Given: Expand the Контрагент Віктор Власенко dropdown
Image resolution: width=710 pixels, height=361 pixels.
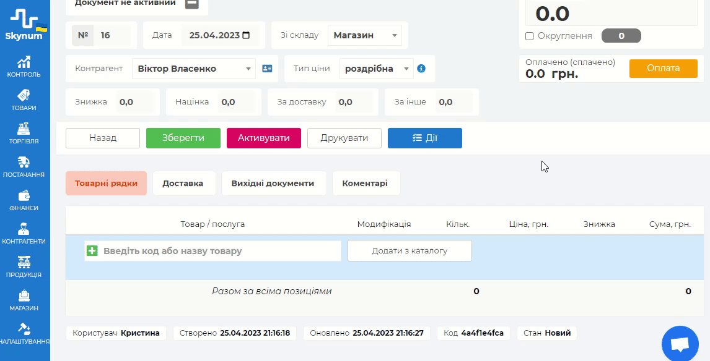Looking at the screenshot, I should coord(194,69).
